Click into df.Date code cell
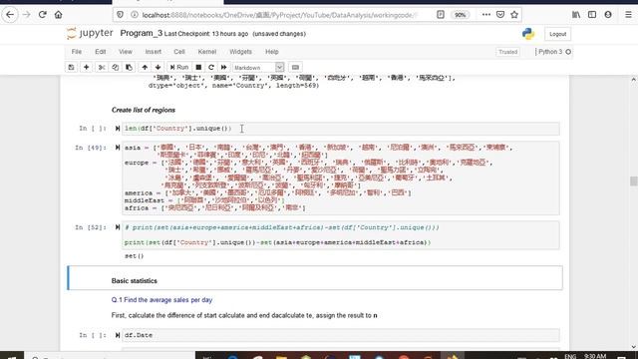The width and height of the screenshot is (638, 359). tap(341, 335)
